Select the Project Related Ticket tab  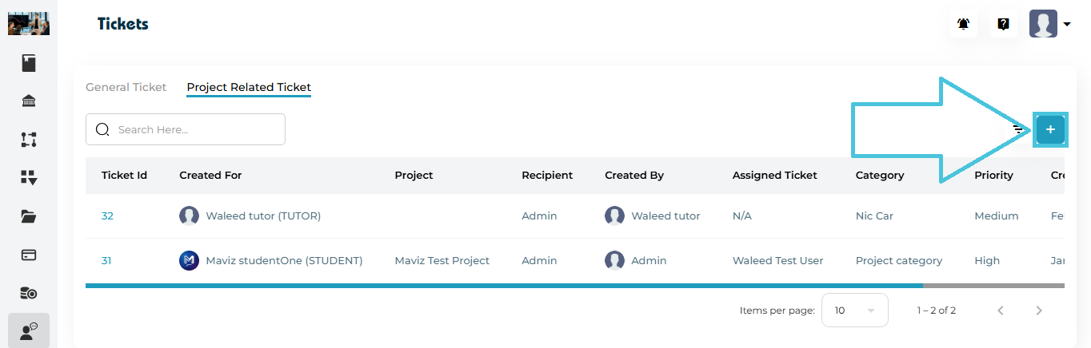coord(249,87)
